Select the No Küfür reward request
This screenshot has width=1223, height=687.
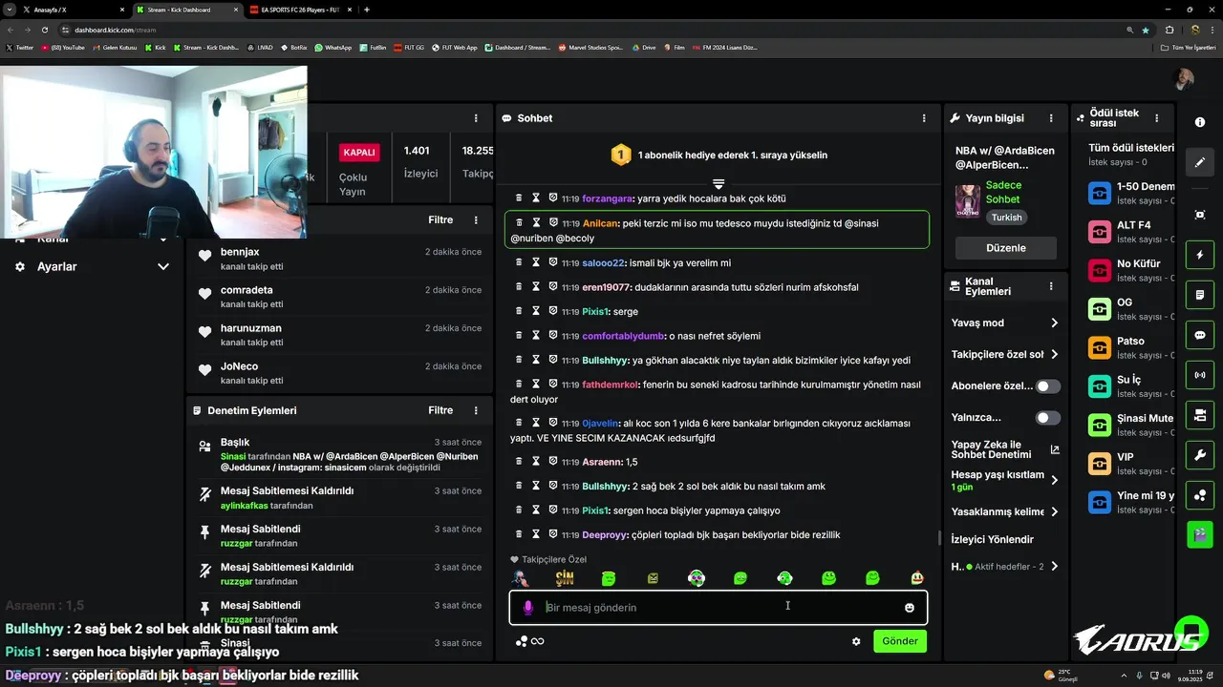[x=1131, y=270]
